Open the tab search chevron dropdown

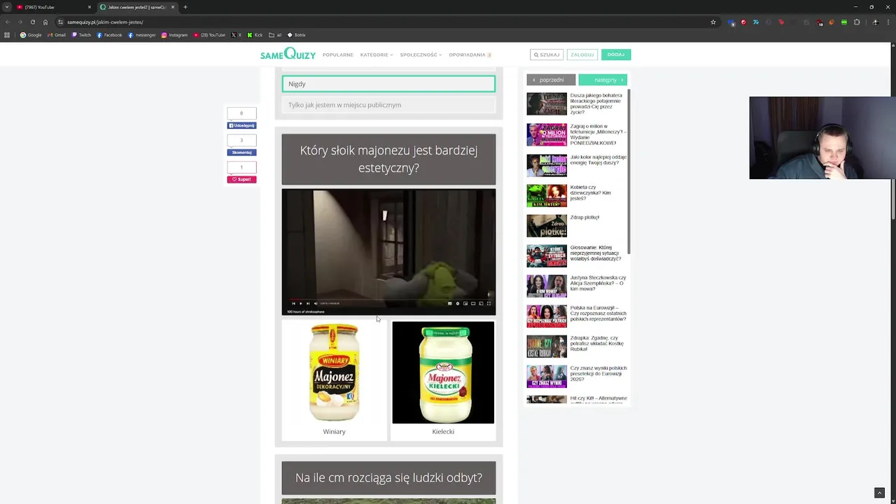click(x=7, y=7)
